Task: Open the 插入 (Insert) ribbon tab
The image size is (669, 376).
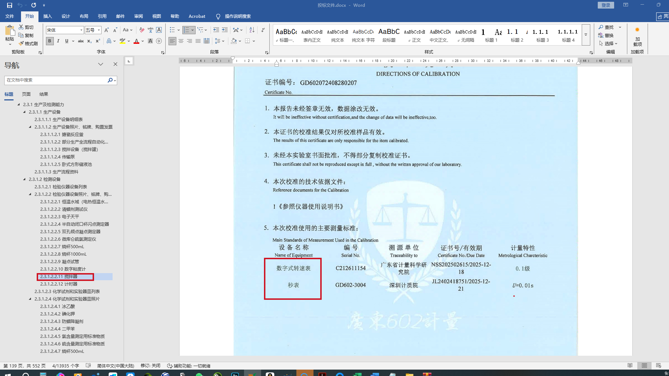Action: [47, 16]
